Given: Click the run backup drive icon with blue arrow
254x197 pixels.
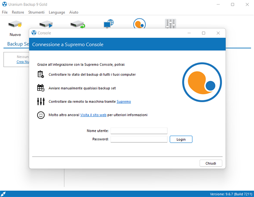Looking at the screenshot, I should (46, 25).
